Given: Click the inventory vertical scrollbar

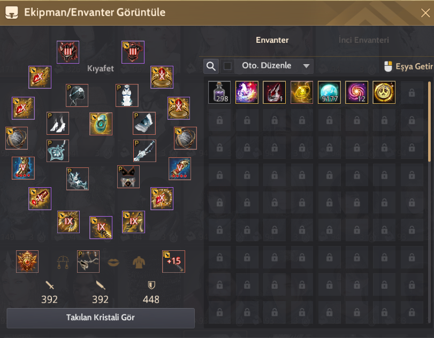Looking at the screenshot, I should (x=429, y=122).
